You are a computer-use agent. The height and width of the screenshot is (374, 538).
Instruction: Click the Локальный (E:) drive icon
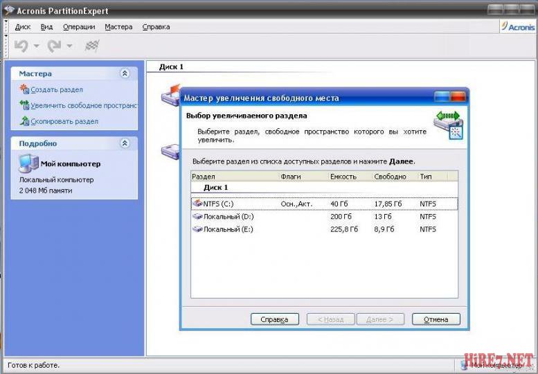point(197,229)
